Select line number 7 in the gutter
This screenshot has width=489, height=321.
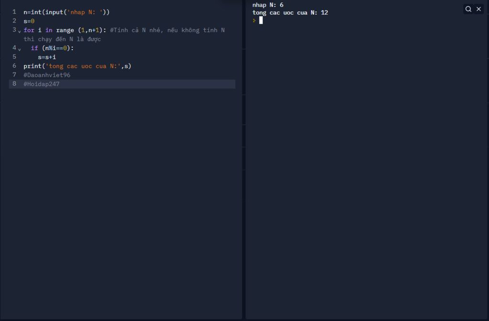pos(14,75)
